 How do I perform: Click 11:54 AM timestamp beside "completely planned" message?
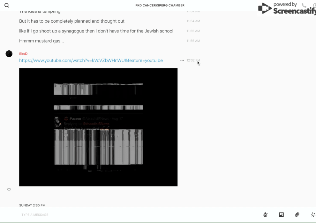[193, 21]
